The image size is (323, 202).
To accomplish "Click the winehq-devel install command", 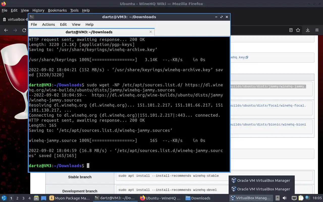I will coord(168,190).
